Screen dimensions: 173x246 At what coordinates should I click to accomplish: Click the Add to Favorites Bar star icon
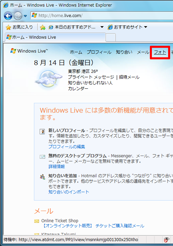point(42,27)
